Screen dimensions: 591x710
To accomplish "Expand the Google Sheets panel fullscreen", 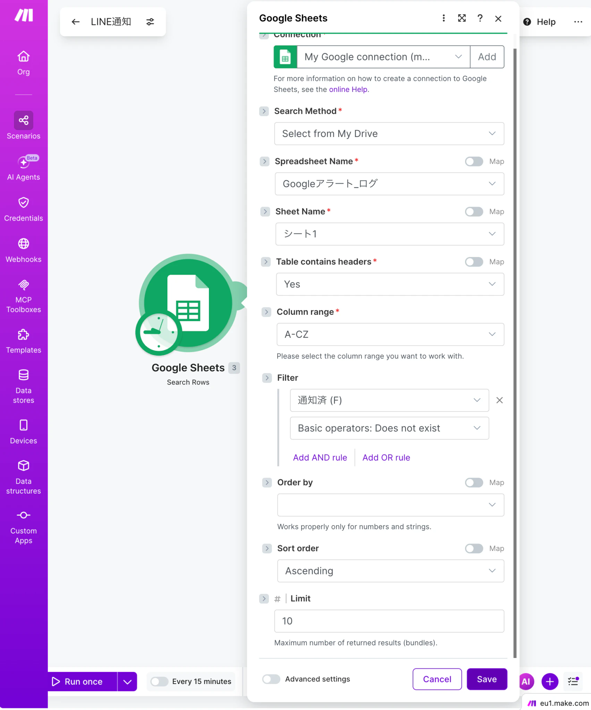I will (x=462, y=18).
